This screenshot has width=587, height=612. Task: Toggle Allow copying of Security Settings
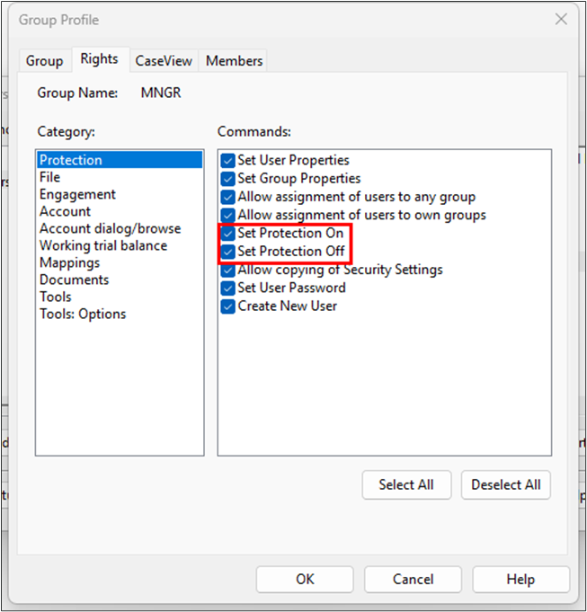(x=228, y=270)
